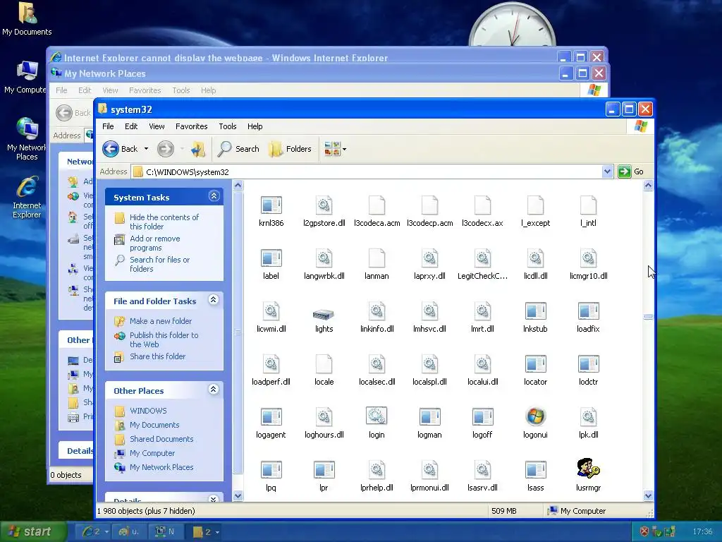This screenshot has height=542, width=722.
Task: Click the Up folder toolbar icon
Action: tap(198, 149)
